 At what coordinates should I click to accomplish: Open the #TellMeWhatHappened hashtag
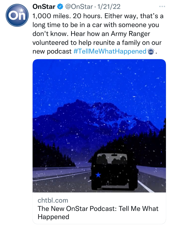coord(110,52)
